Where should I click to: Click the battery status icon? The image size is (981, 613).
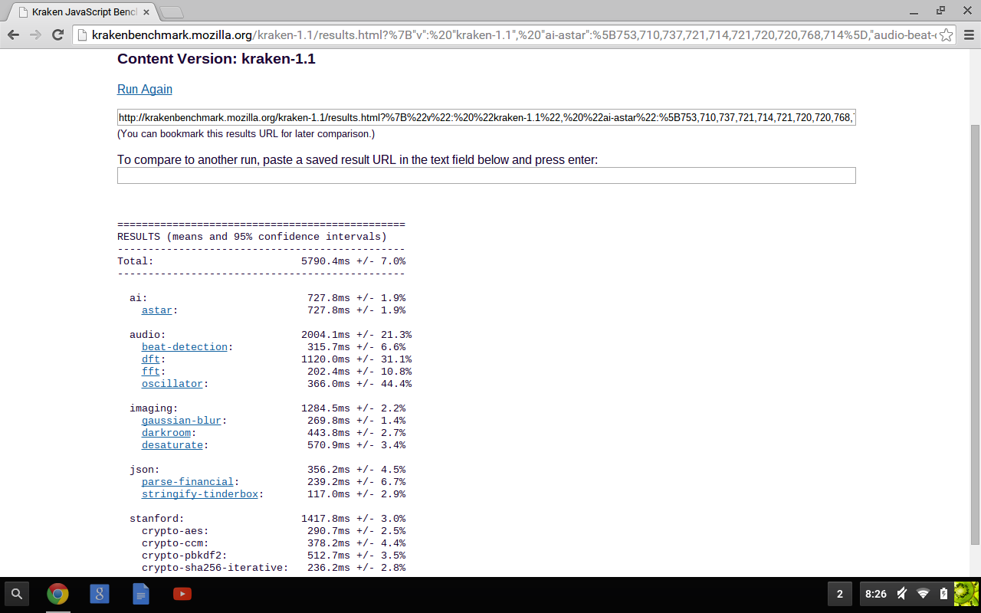[943, 594]
